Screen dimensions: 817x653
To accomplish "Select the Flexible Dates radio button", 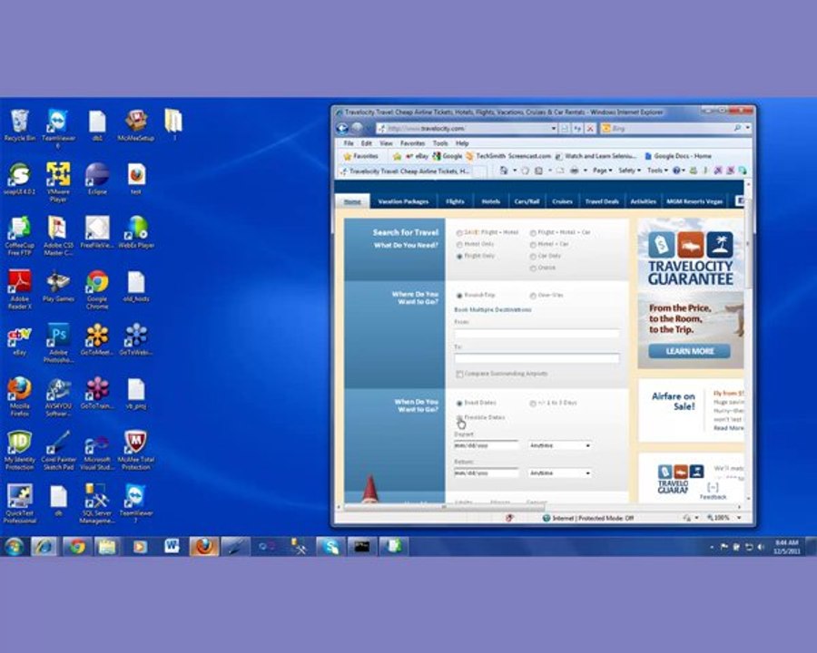I will (x=459, y=417).
